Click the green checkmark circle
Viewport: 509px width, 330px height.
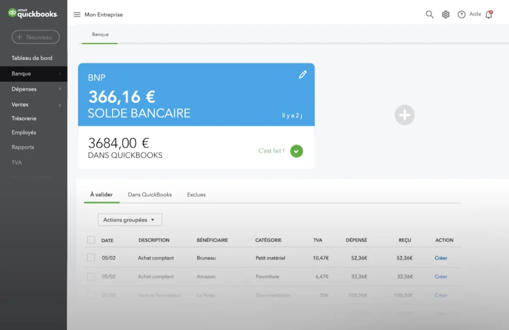(296, 151)
